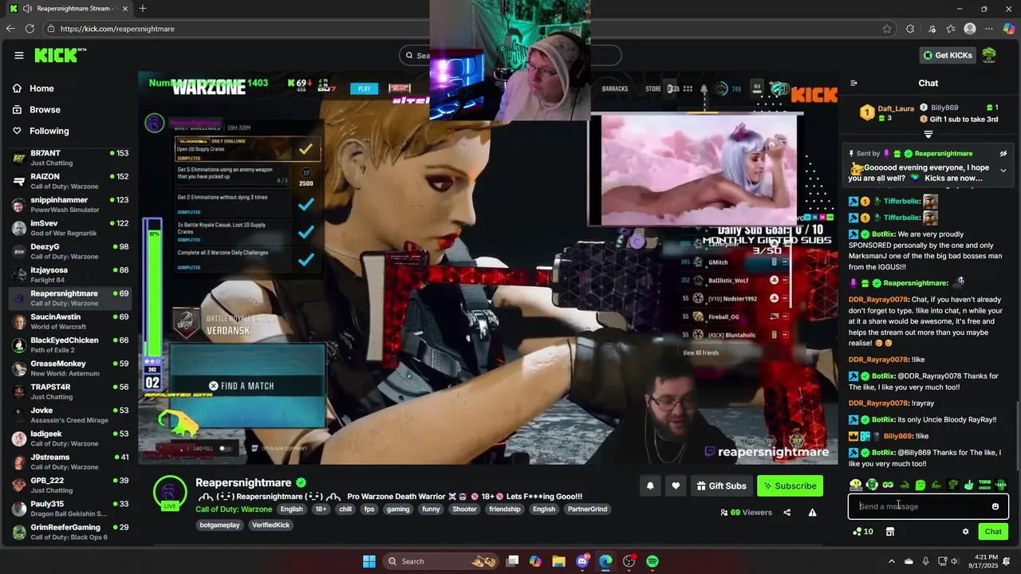The image size is (1021, 574).
Task: Insert the green eyes emote
Action: 888,485
